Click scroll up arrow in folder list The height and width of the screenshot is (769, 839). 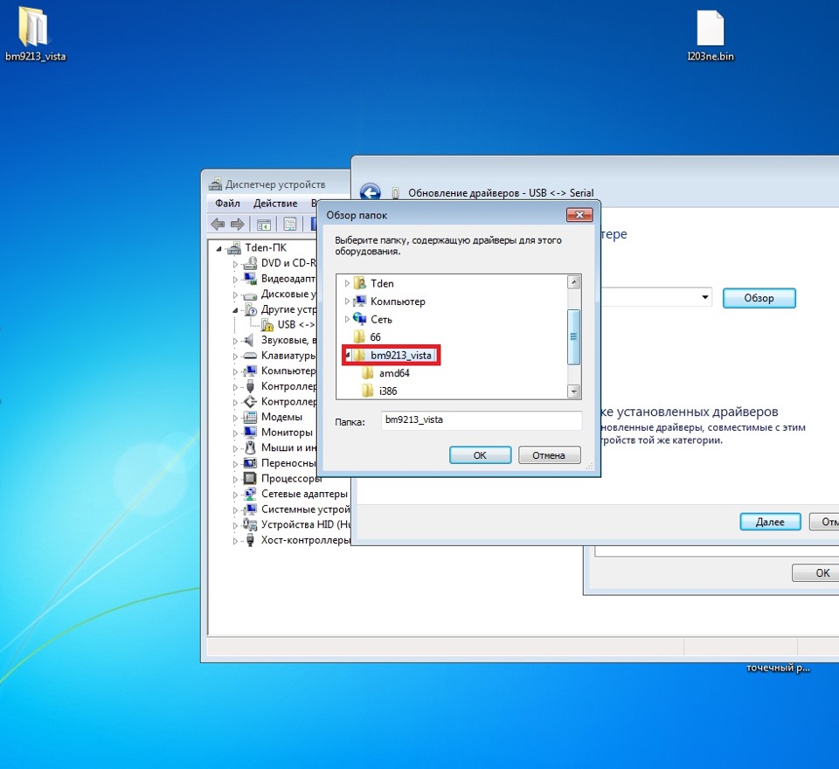point(573,282)
